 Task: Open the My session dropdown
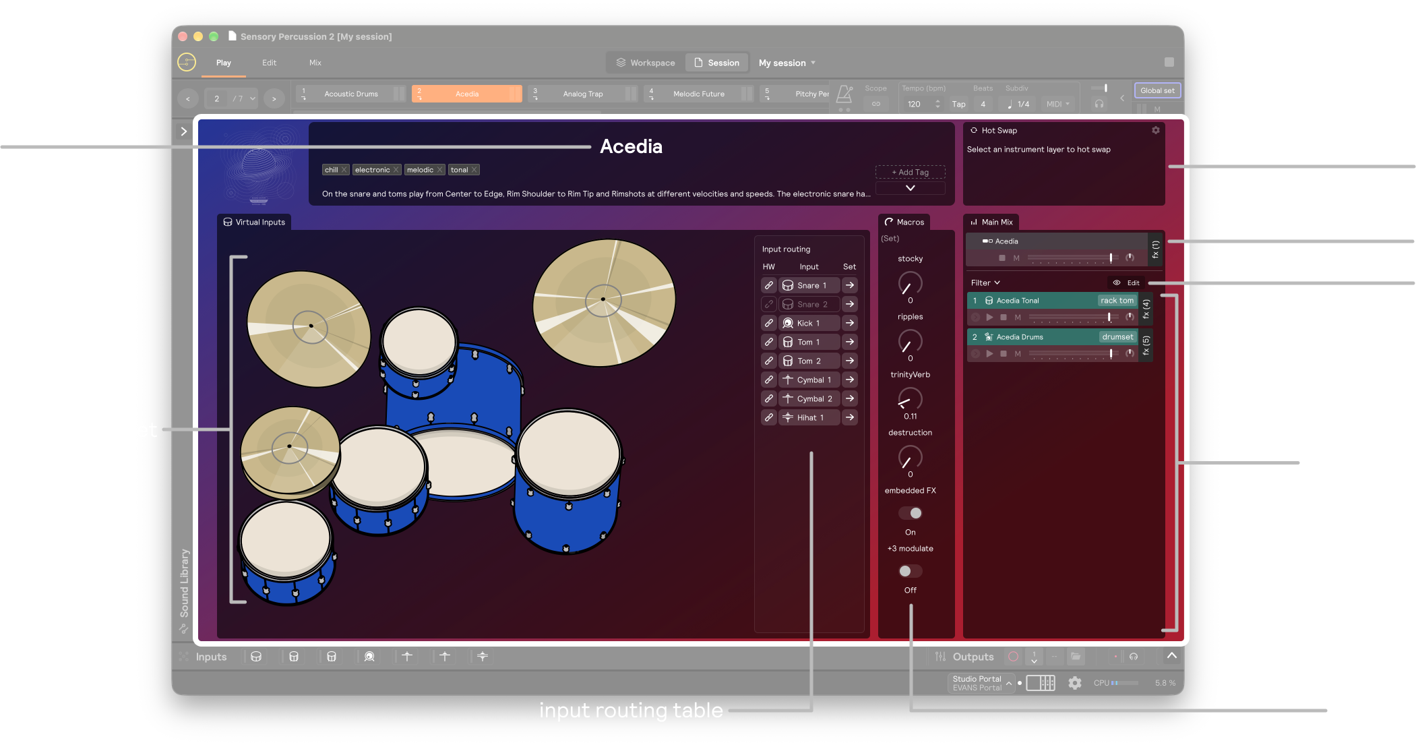pyautogui.click(x=787, y=63)
